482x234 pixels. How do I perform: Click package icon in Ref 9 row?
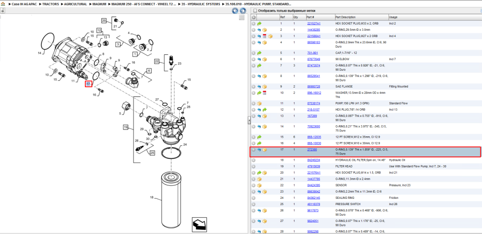264,87
